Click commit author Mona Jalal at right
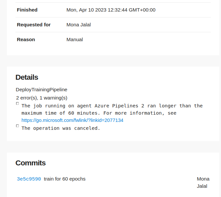This screenshot has width=221, height=197. 203,183
